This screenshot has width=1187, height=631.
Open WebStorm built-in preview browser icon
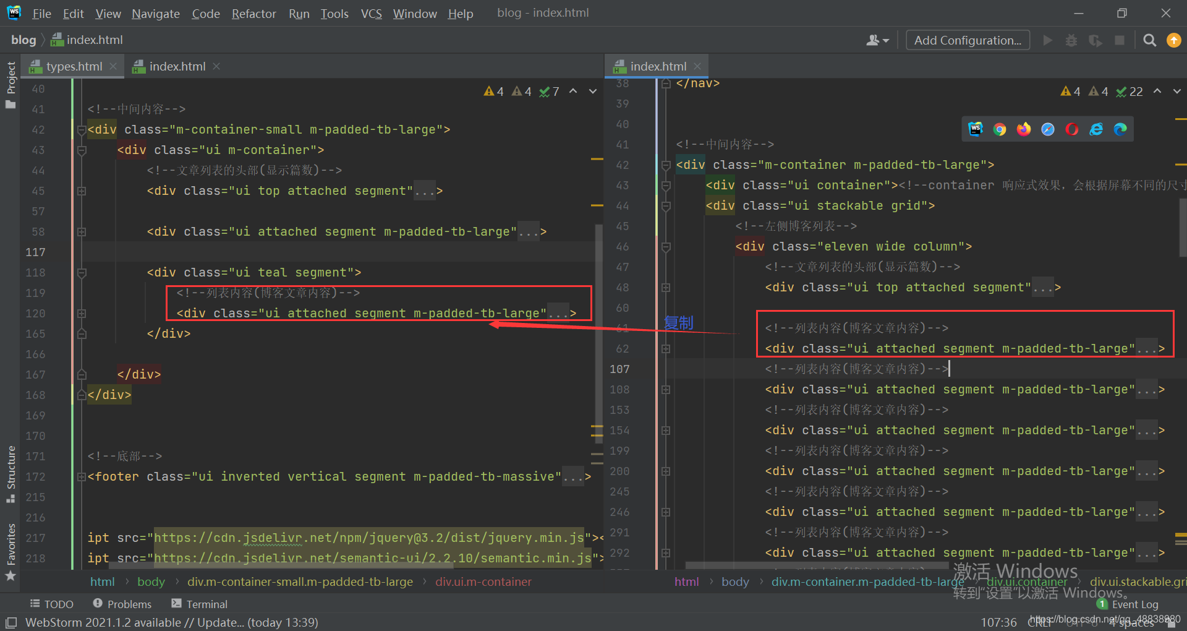(976, 129)
